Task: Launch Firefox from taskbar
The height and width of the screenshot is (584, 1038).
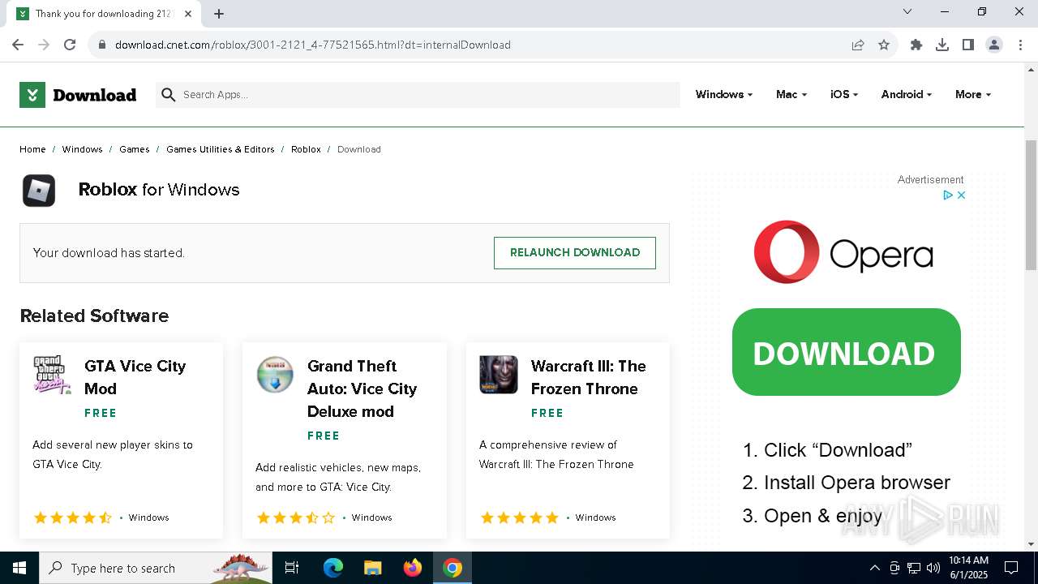Action: pos(413,568)
